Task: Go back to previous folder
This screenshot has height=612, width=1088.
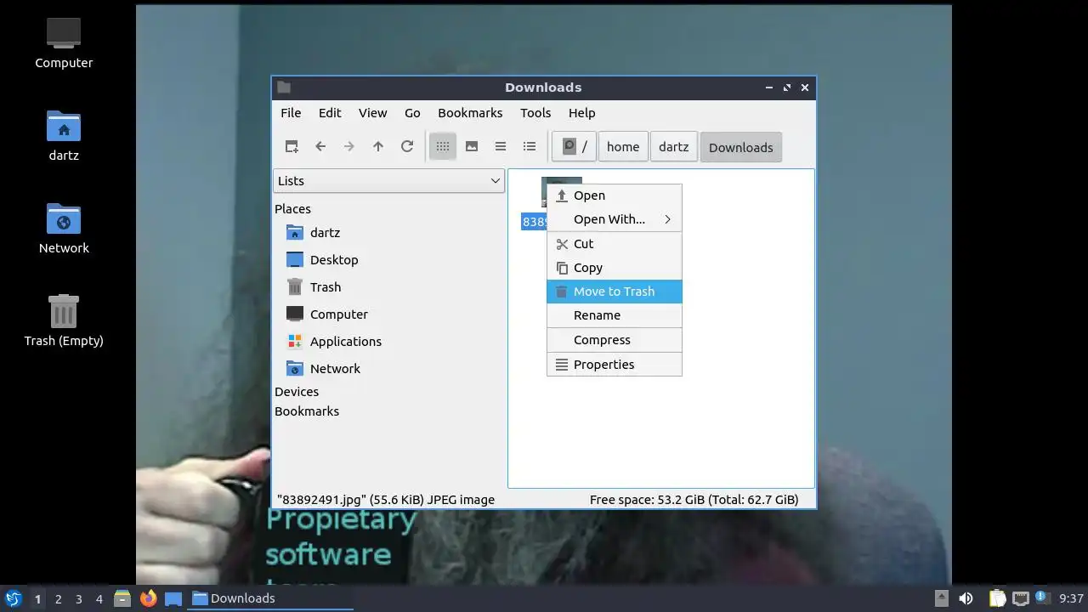Action: pos(320,146)
